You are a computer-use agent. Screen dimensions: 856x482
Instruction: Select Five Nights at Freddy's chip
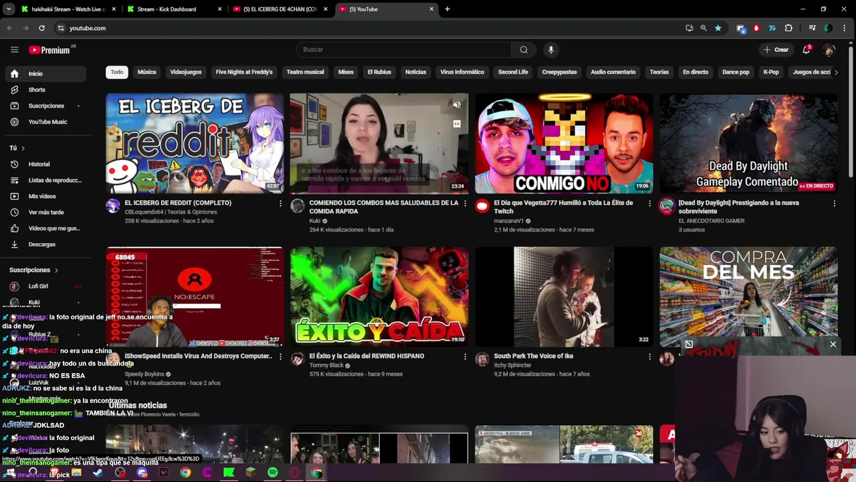244,72
